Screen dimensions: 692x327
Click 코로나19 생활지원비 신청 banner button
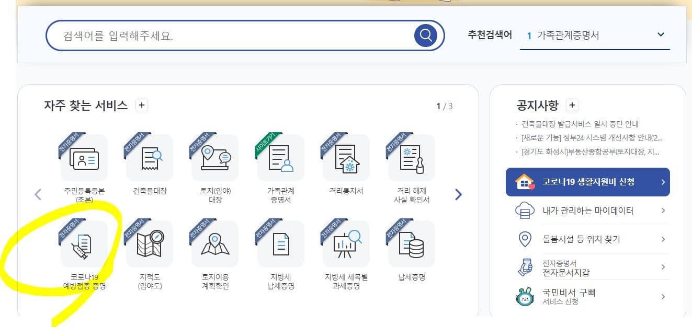[588, 182]
